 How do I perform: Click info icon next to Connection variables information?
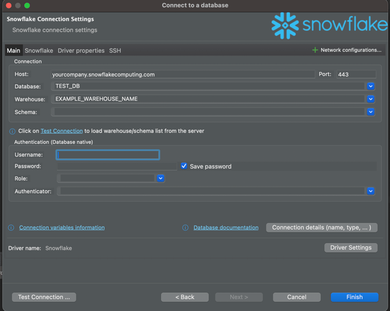[11, 228]
